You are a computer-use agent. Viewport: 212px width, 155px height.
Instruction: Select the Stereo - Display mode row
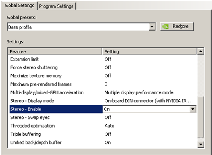[103, 101]
